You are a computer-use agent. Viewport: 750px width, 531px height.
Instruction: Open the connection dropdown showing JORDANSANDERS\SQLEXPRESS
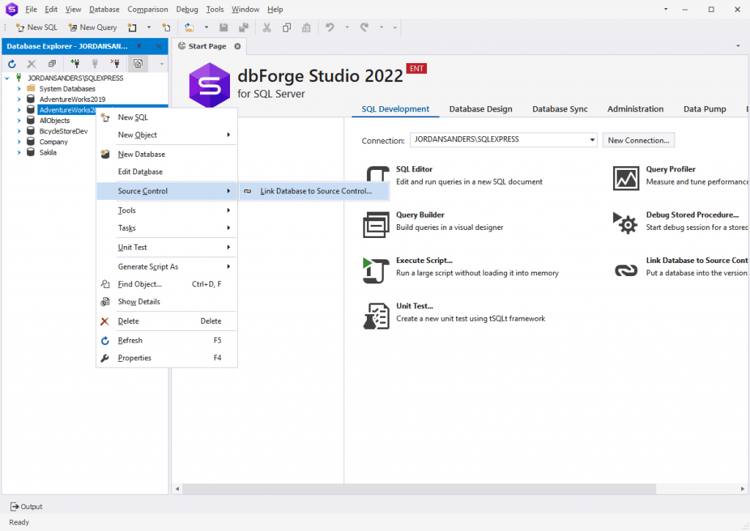[x=590, y=140]
